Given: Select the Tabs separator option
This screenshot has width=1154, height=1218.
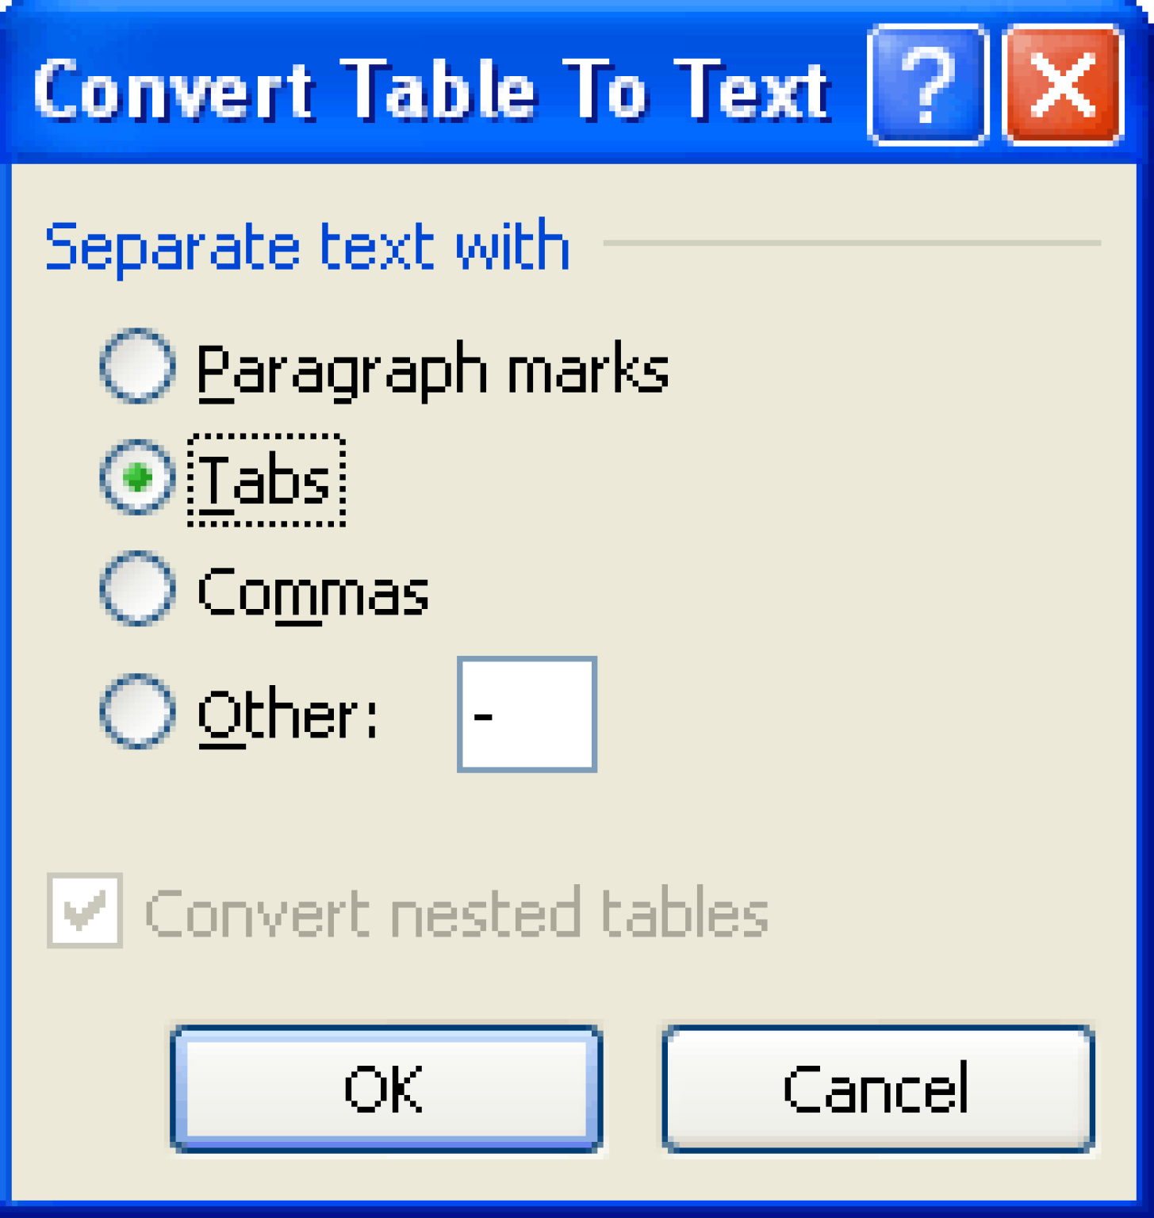Looking at the screenshot, I should [x=136, y=479].
